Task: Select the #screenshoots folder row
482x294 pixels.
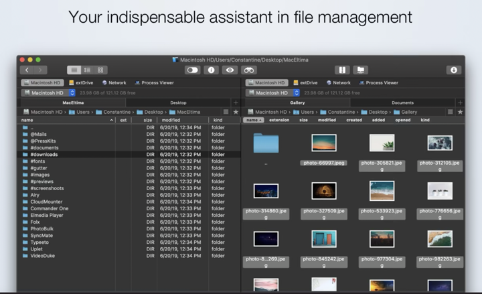Action: click(x=129, y=188)
